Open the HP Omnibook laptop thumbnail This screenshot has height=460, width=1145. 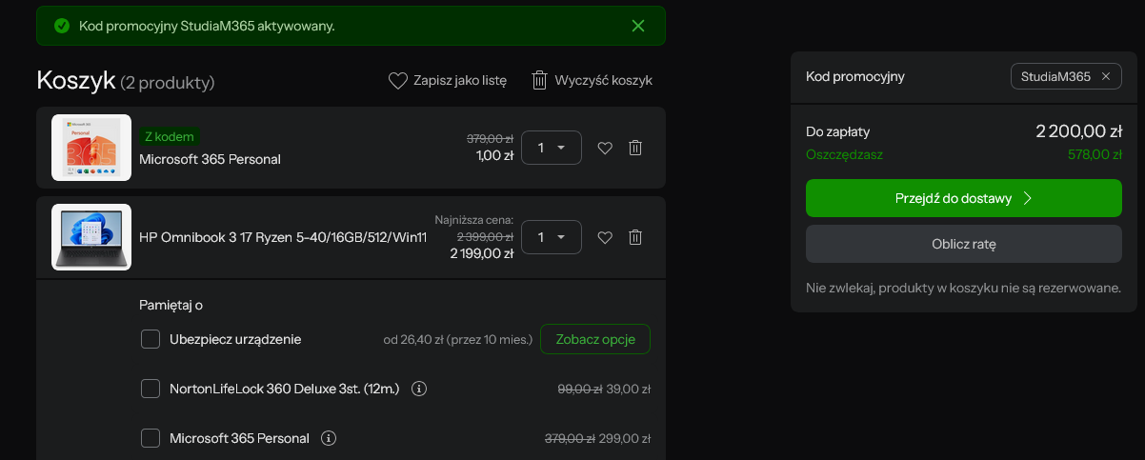[x=91, y=237]
